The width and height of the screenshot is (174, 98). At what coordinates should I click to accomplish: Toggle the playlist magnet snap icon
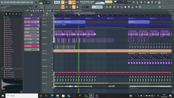tap(27, 11)
